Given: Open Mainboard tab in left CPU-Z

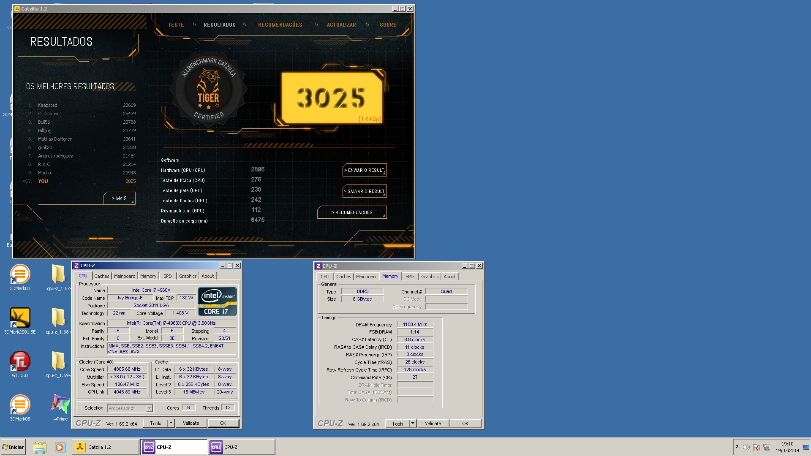Looking at the screenshot, I should [x=125, y=276].
